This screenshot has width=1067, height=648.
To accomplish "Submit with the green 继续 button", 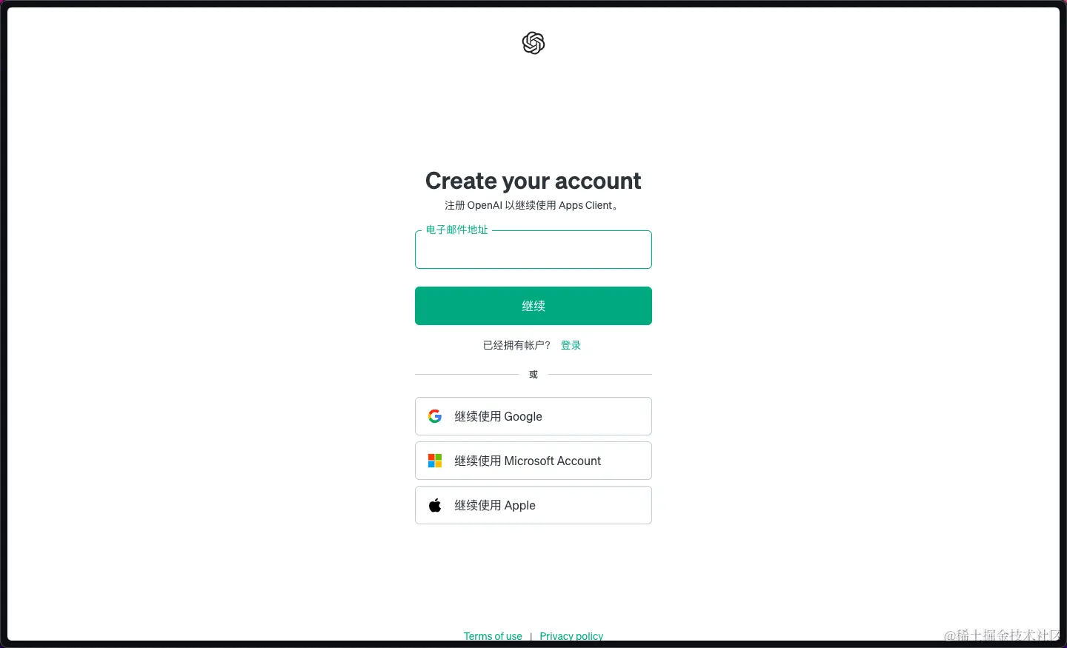I will (533, 306).
